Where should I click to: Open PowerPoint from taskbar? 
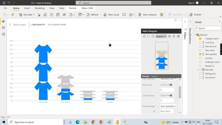point(101,122)
